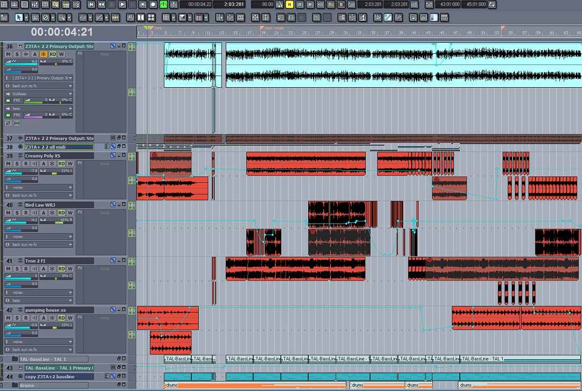Toggle freeze snowflake on track 36
Screen dimensions: 582x391
[x=43, y=54]
